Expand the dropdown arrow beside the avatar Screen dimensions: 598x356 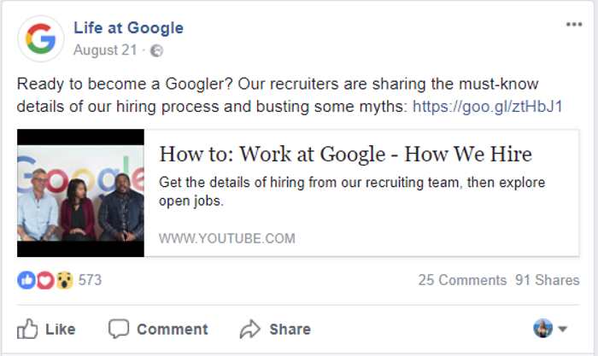[563, 329]
